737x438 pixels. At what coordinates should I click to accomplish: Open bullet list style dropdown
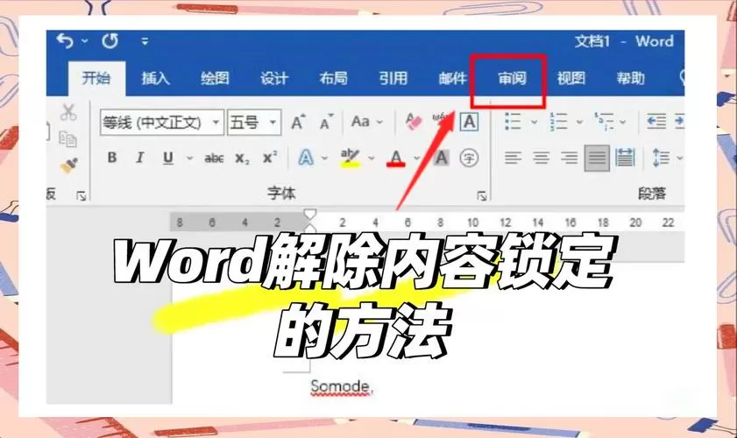click(535, 122)
